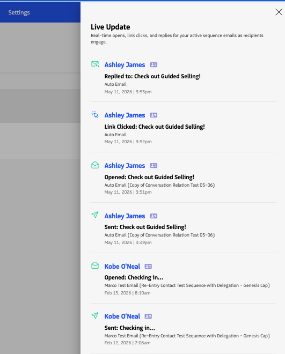This screenshot has width=285, height=354.
Task: Open contact card icon in Sent Guided Selling entry
Action: pyautogui.click(x=154, y=216)
